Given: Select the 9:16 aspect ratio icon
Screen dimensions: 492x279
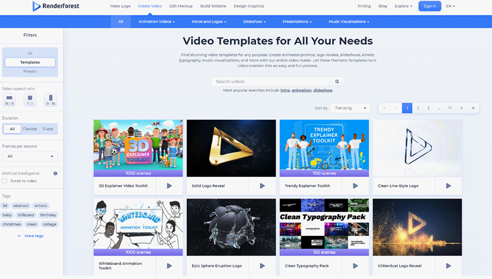Looking at the screenshot, I should pyautogui.click(x=50, y=98).
